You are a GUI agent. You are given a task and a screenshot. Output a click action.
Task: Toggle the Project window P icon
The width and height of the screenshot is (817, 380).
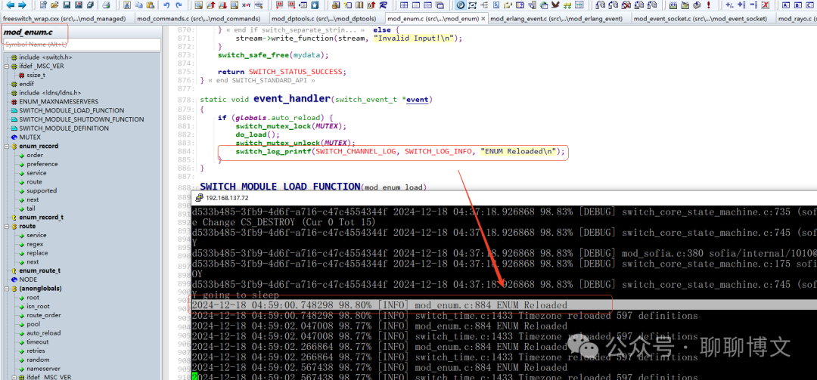pyautogui.click(x=461, y=5)
